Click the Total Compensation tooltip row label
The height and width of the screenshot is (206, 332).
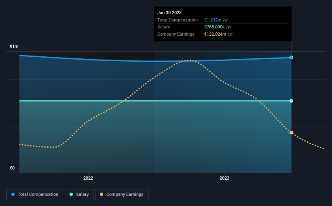coord(178,20)
